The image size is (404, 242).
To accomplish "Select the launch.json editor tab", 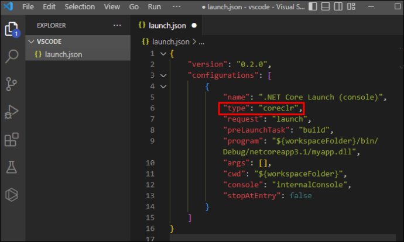I will click(167, 26).
